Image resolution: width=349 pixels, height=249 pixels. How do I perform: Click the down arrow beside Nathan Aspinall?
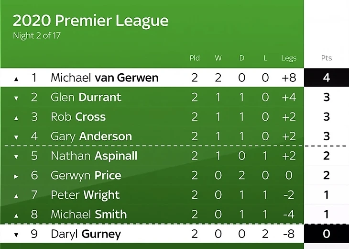pyautogui.click(x=16, y=157)
